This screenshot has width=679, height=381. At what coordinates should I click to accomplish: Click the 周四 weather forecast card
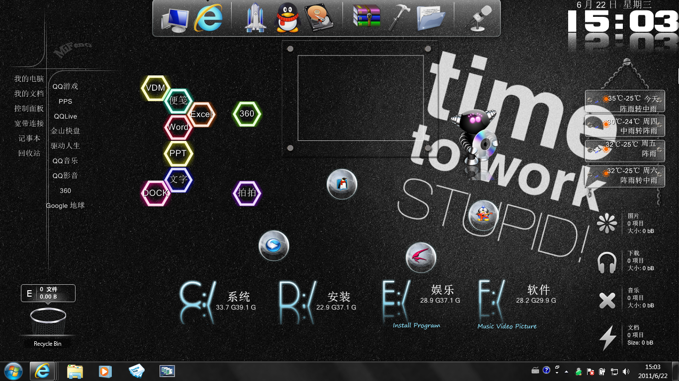(x=625, y=126)
